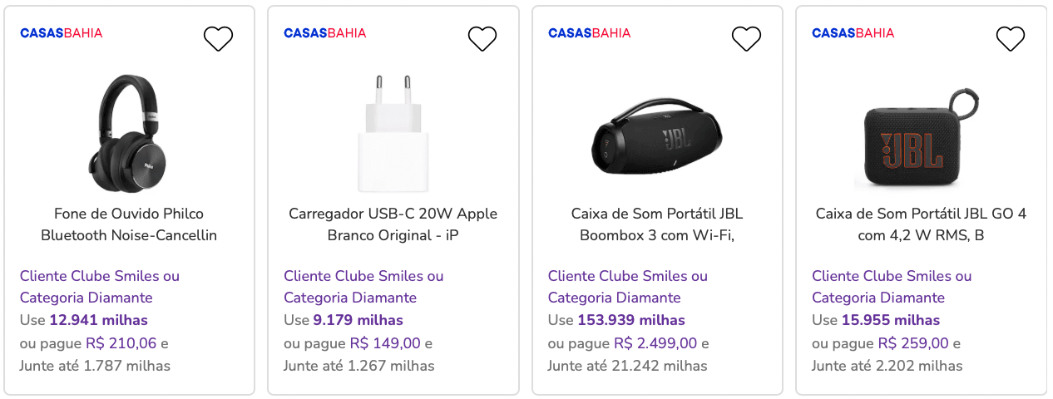1053x399 pixels.
Task: Click Casas Bahia logo on Philco headphone card
Action: coord(62,33)
